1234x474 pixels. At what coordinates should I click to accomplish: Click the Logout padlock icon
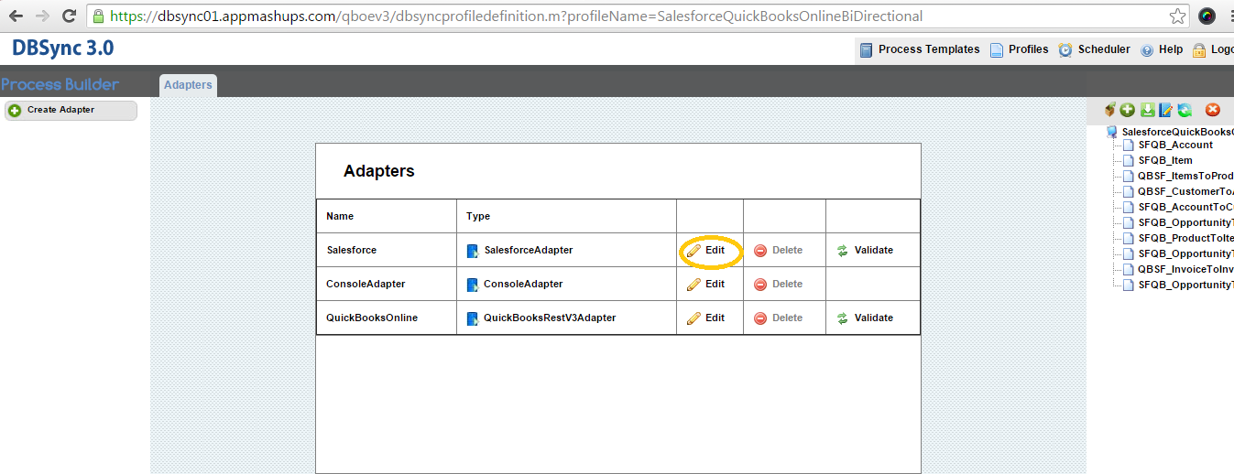coord(1199,50)
